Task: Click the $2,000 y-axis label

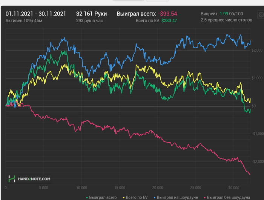Action: (x=257, y=50)
